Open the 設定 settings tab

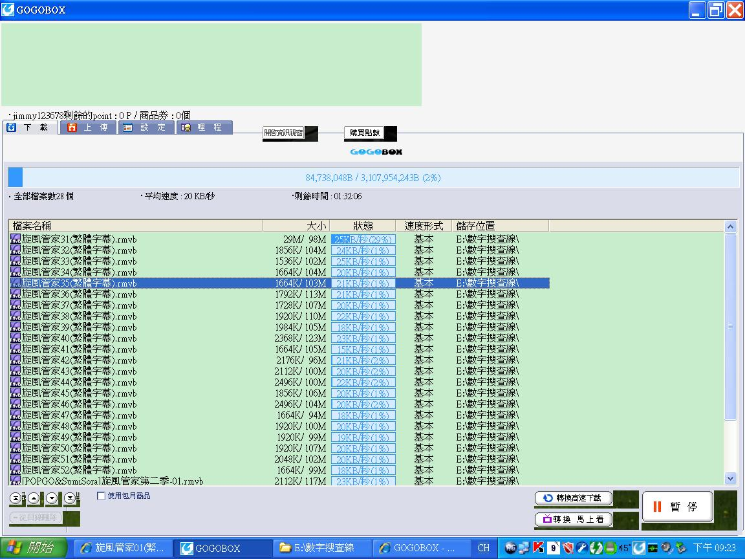click(x=145, y=127)
